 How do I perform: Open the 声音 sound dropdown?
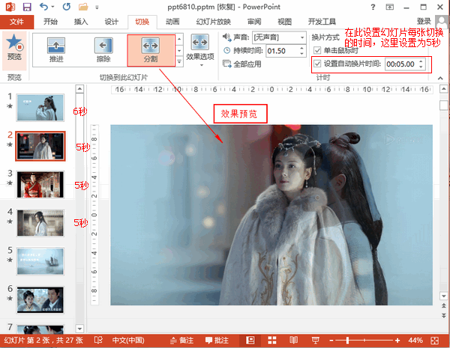click(302, 37)
